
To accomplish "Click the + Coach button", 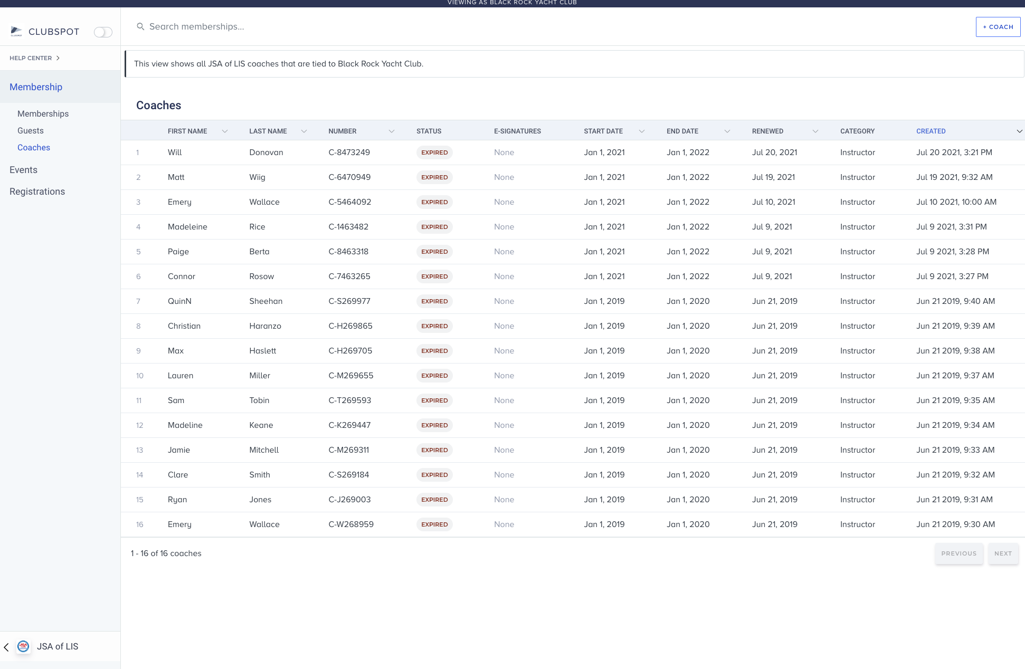I will point(998,27).
